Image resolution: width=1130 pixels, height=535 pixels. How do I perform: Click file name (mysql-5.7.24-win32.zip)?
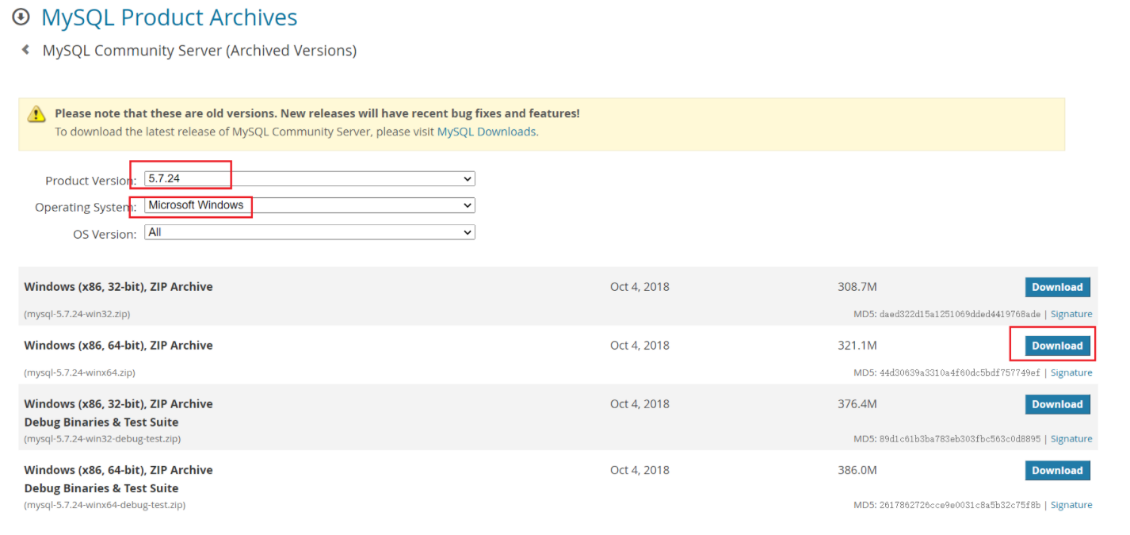coord(77,314)
